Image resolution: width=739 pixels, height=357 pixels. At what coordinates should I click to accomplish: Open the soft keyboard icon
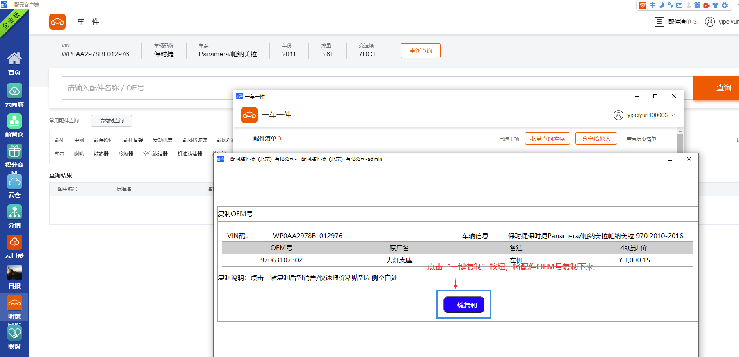point(680,5)
